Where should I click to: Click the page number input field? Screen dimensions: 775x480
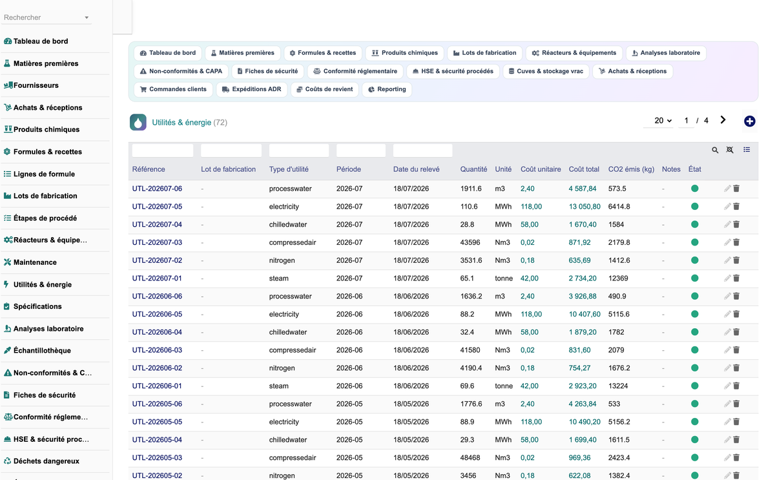(x=687, y=121)
